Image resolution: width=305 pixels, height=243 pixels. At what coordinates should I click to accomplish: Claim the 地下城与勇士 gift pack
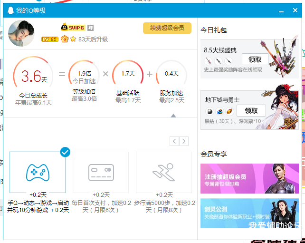[x=251, y=111]
